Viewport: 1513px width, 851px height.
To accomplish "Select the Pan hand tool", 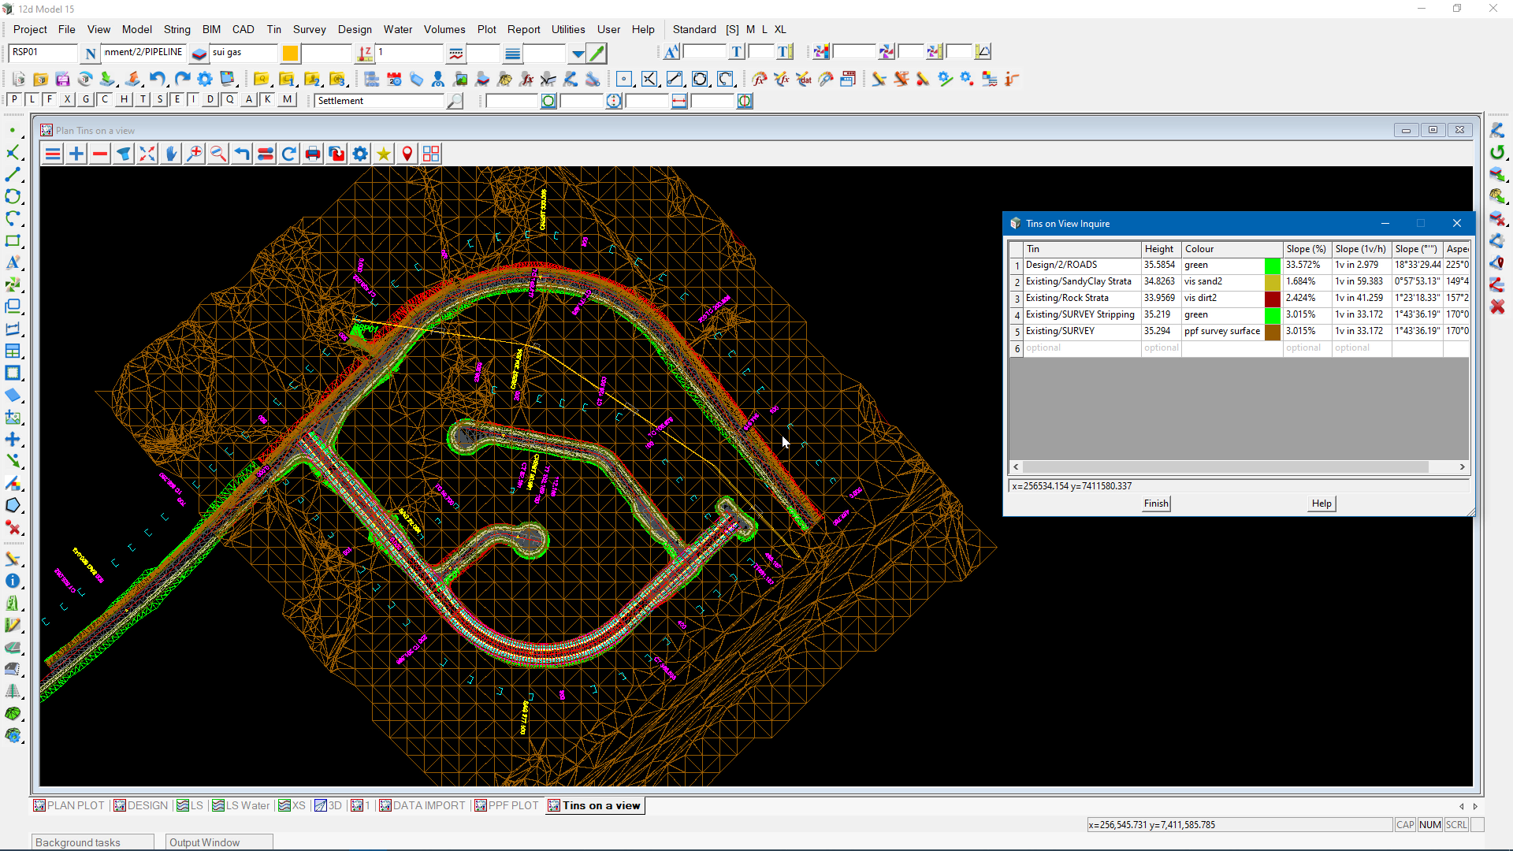I will [171, 154].
